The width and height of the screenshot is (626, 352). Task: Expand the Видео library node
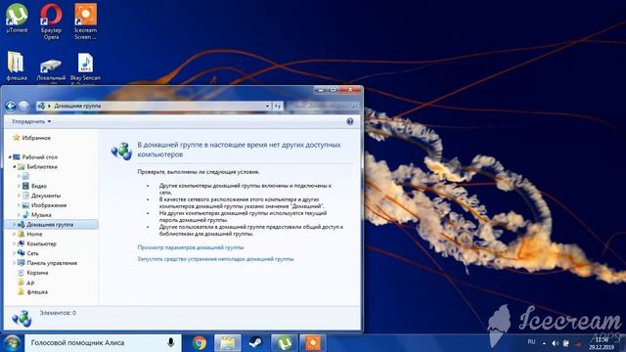point(19,186)
